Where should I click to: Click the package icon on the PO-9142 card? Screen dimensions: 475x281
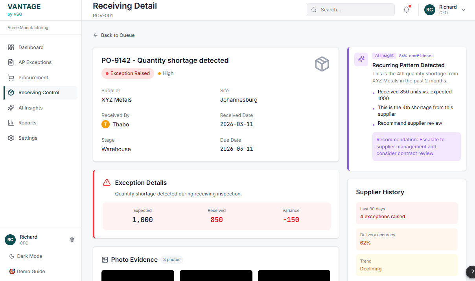click(322, 64)
